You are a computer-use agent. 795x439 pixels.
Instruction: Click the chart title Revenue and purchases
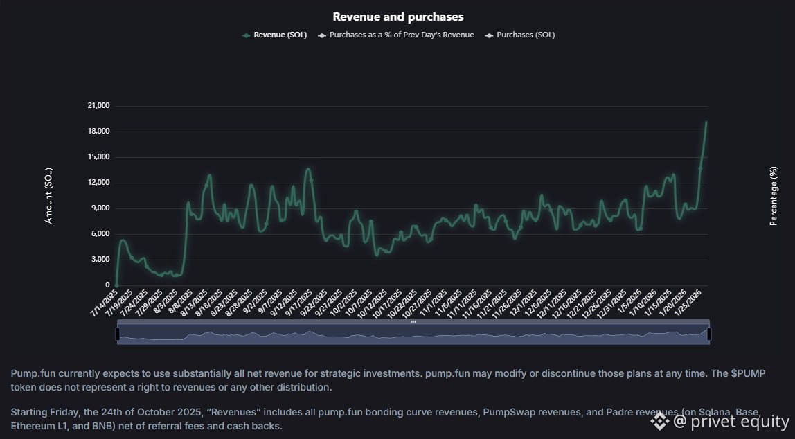coord(397,17)
